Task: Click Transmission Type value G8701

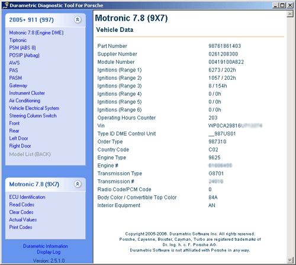Action: (216, 174)
